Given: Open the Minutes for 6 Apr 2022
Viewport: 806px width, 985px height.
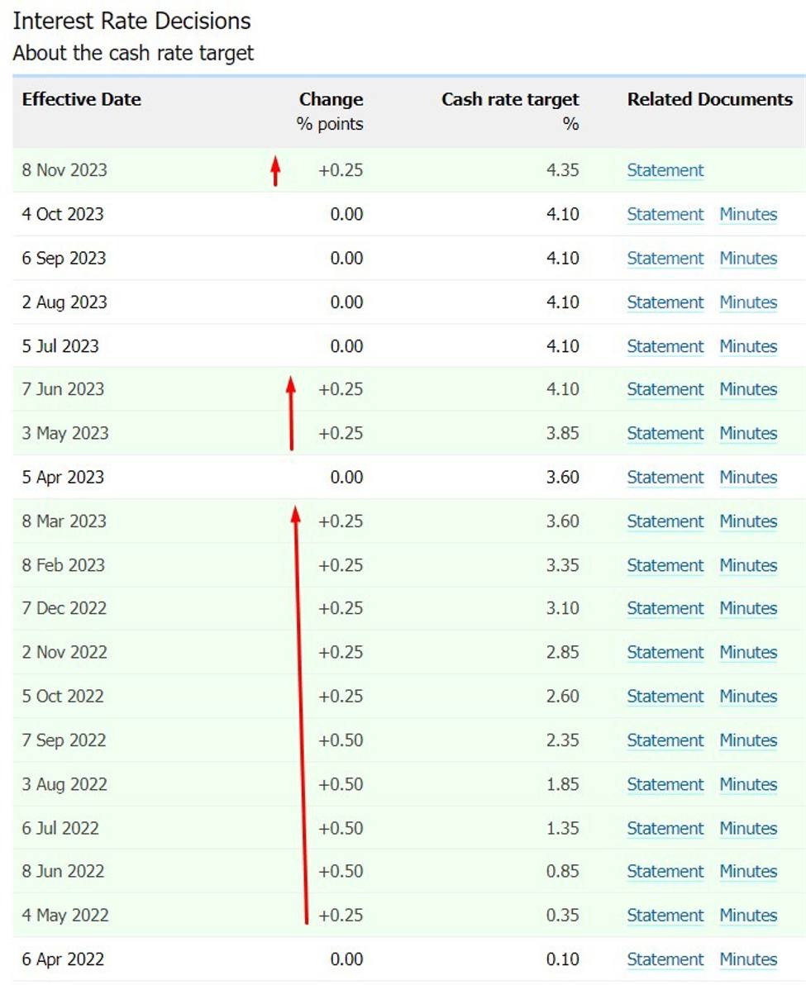Looking at the screenshot, I should 748,959.
